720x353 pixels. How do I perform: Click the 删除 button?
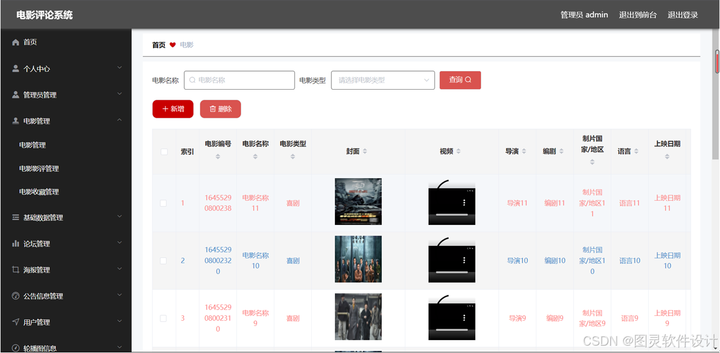point(220,109)
